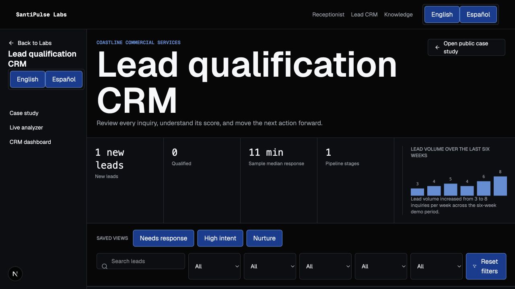Image resolution: width=515 pixels, height=289 pixels.
Task: Open Knowledge in the top navigation
Action: (398, 14)
